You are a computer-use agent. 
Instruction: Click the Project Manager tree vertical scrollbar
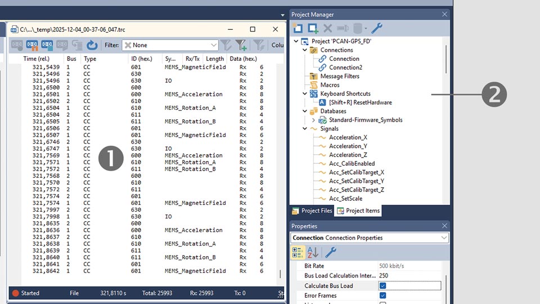[446, 59]
